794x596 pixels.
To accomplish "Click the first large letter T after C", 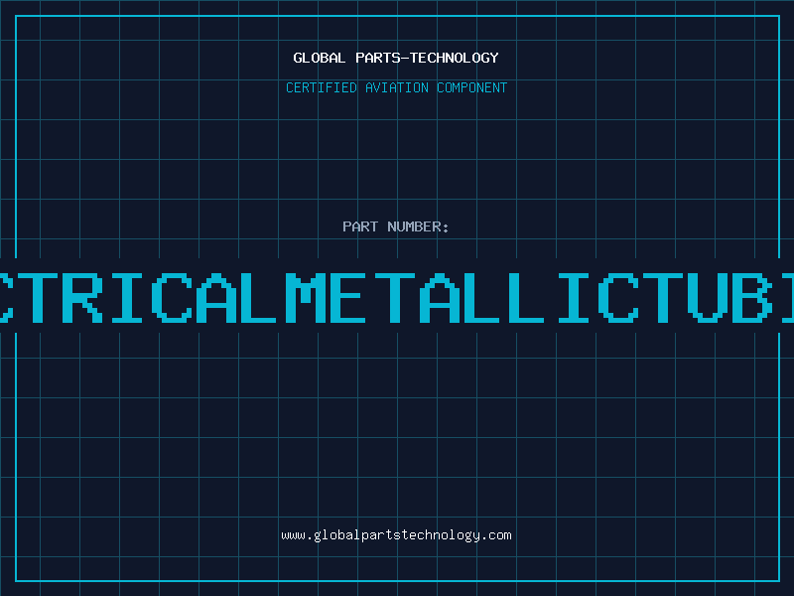I will (x=38, y=298).
